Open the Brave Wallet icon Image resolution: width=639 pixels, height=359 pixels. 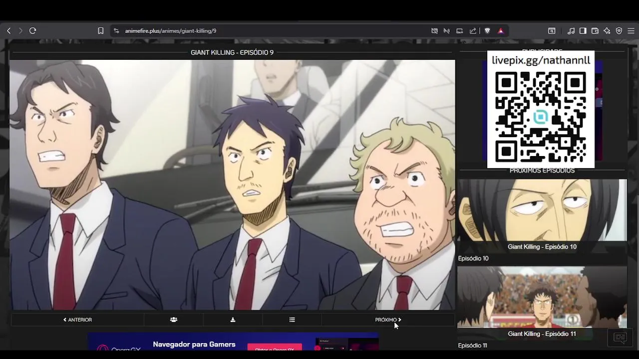point(595,31)
